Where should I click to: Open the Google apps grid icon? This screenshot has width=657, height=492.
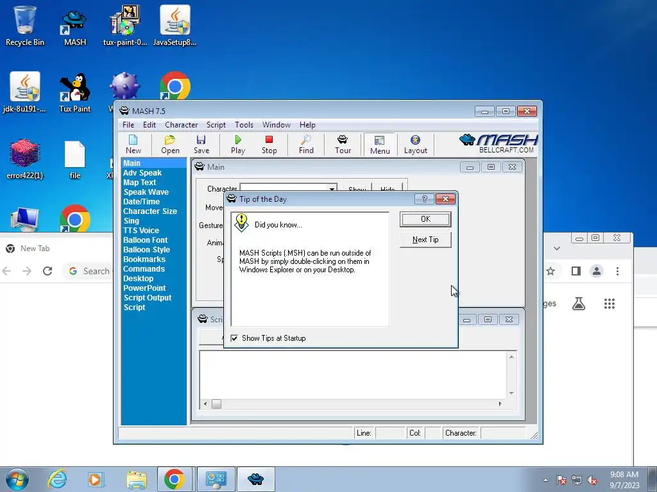[610, 304]
